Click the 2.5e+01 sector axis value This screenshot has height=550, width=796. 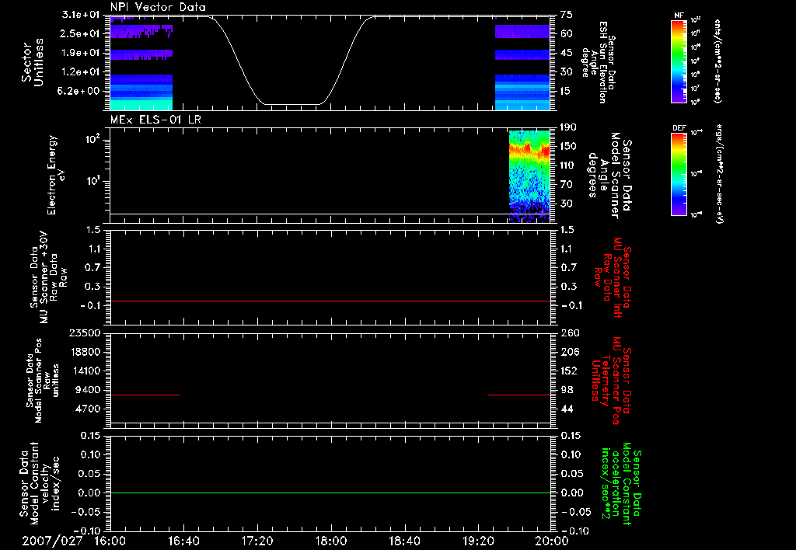coord(81,33)
